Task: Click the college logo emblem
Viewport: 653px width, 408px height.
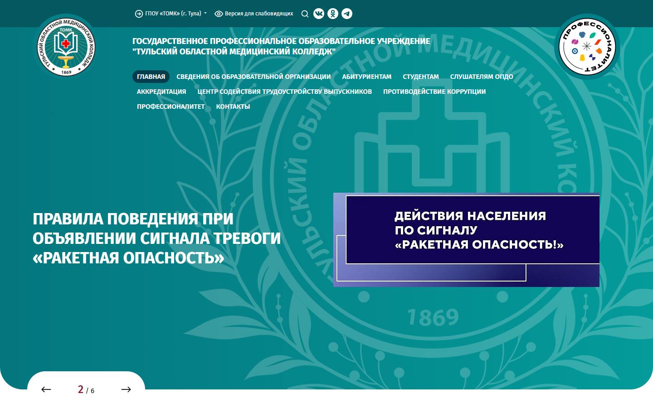Action: [x=66, y=47]
